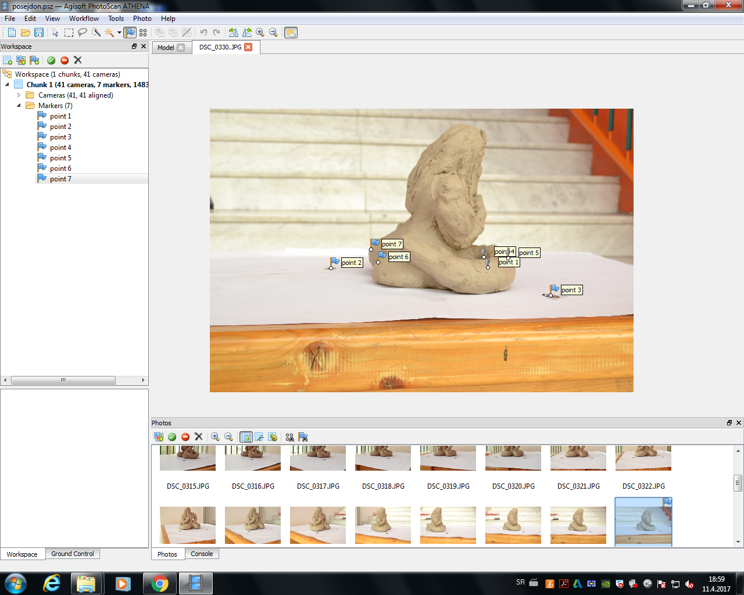Select the lasso free-form selection tool

coord(83,33)
